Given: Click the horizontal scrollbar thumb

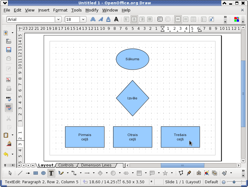Looking at the screenshot, I should coord(182,166).
